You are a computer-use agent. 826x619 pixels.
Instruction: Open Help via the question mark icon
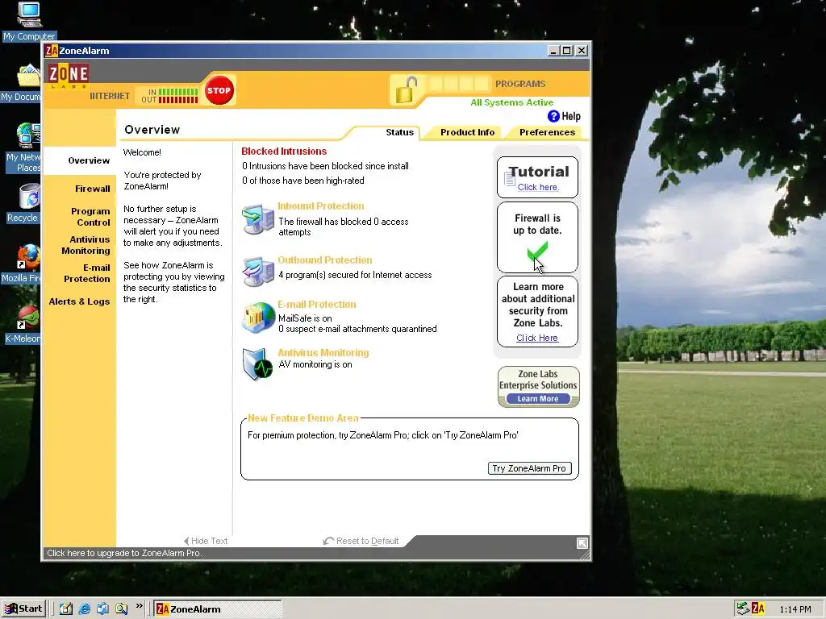pyautogui.click(x=553, y=116)
